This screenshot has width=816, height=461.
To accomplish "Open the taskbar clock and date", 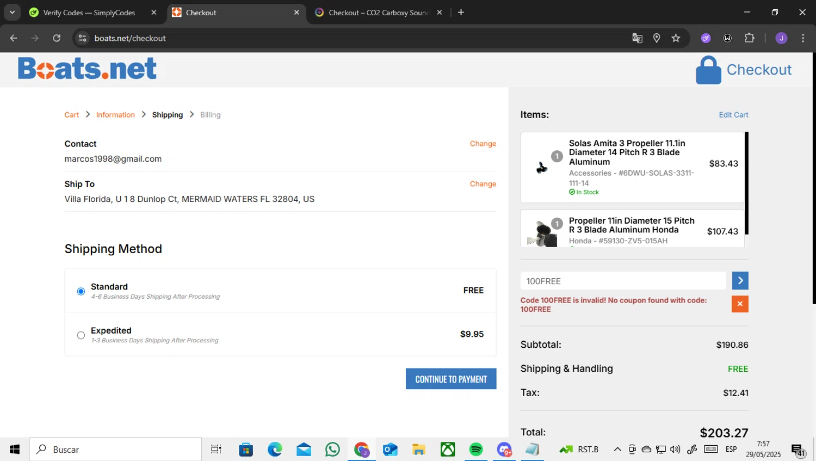I will (763, 450).
